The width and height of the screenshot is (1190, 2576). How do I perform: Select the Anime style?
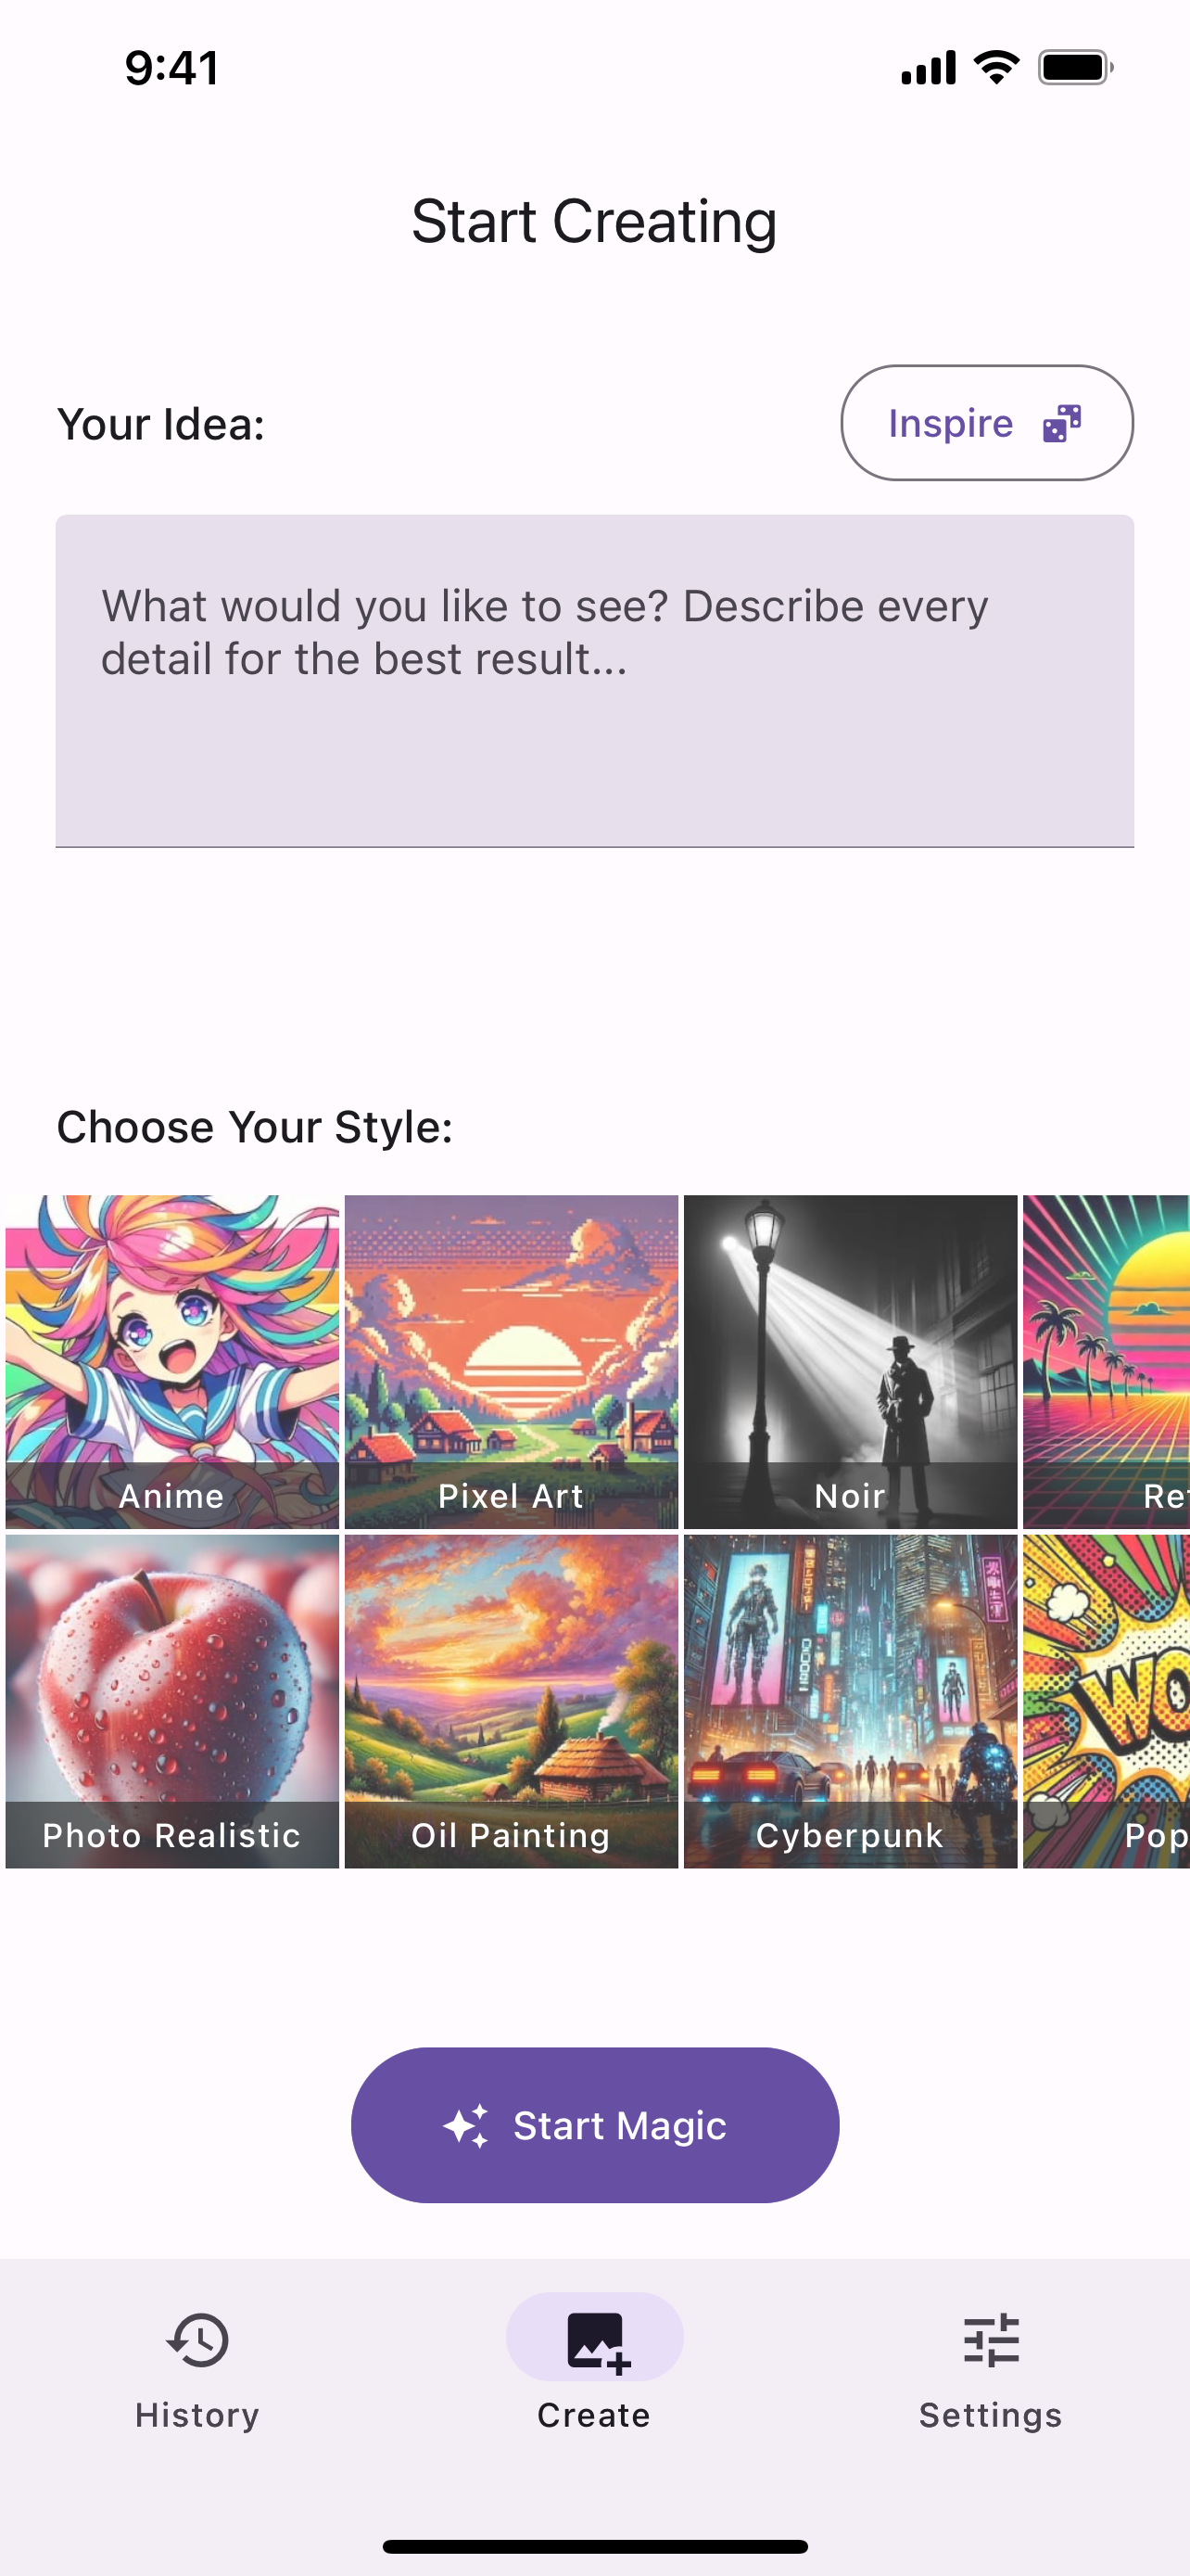pos(171,1360)
